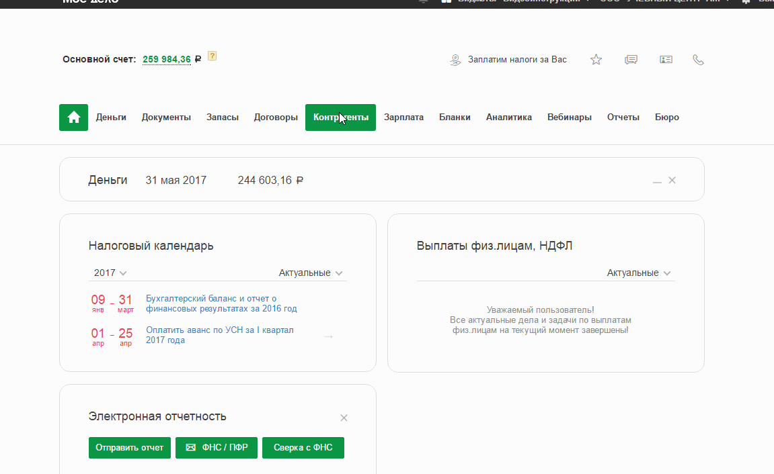Open the Аналитика menu section
Viewport: 774px width, 474px height.
point(509,117)
